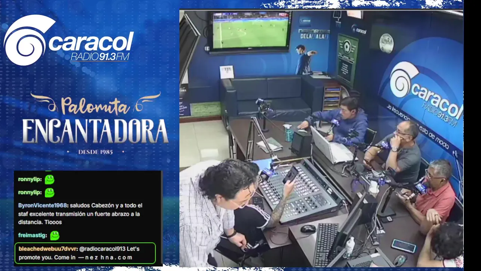Click the "DESDE 1985" text under Encantadora
Screen dimensions: 481x271
pos(95,152)
